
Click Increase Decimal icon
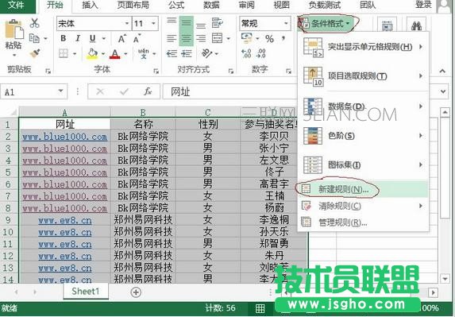[246, 53]
